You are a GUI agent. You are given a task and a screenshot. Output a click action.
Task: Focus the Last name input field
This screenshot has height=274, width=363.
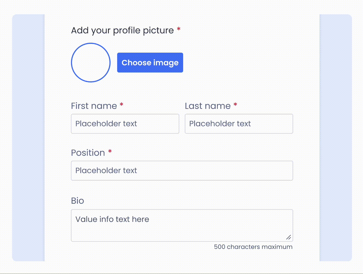click(x=239, y=124)
